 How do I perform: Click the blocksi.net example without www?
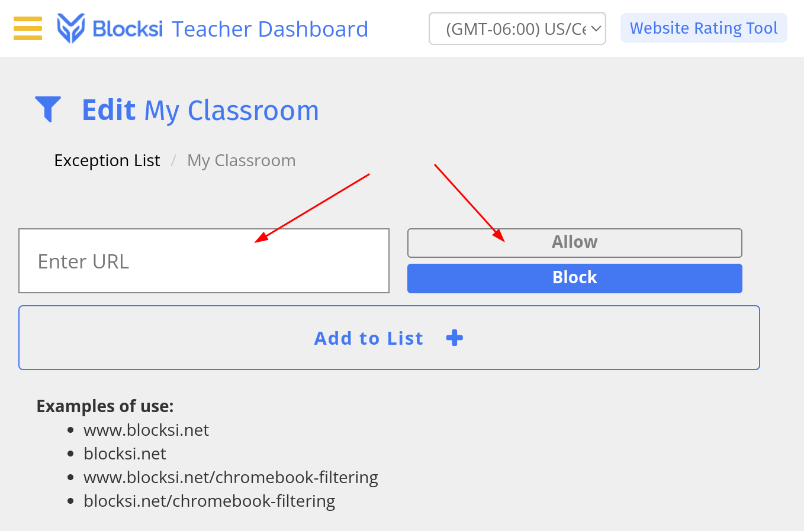pos(125,454)
